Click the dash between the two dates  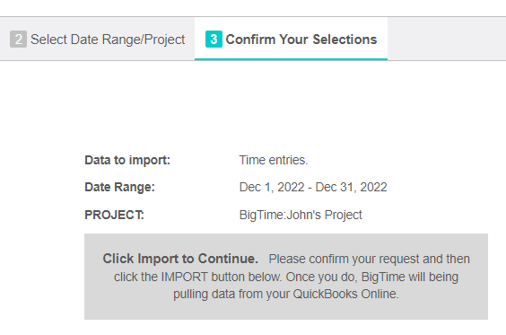(x=310, y=188)
